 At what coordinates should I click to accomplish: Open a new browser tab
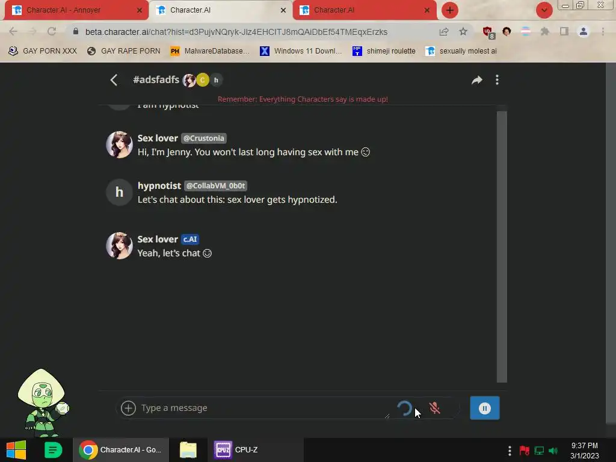click(x=450, y=10)
